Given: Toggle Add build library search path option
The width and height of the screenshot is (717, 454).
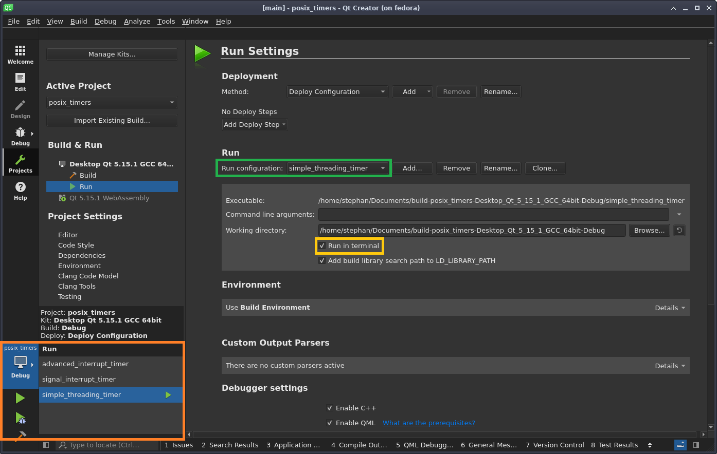Looking at the screenshot, I should [322, 261].
